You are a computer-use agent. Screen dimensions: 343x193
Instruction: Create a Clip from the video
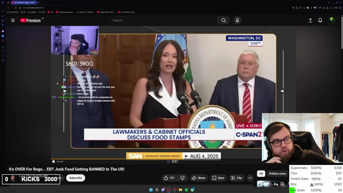[x=237, y=178]
